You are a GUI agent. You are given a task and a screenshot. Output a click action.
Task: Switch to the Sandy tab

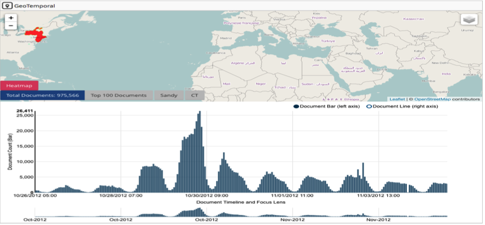[x=169, y=96]
